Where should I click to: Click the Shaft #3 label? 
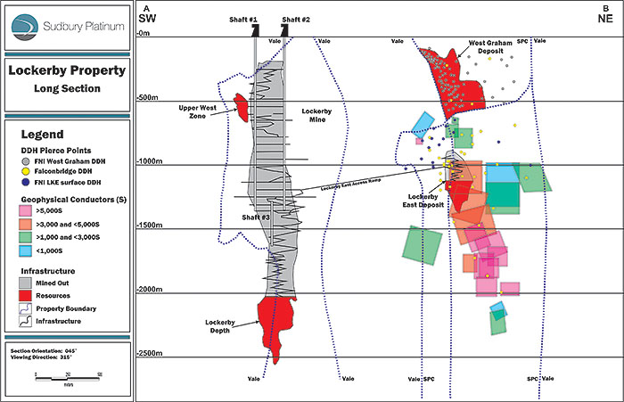pyautogui.click(x=256, y=217)
